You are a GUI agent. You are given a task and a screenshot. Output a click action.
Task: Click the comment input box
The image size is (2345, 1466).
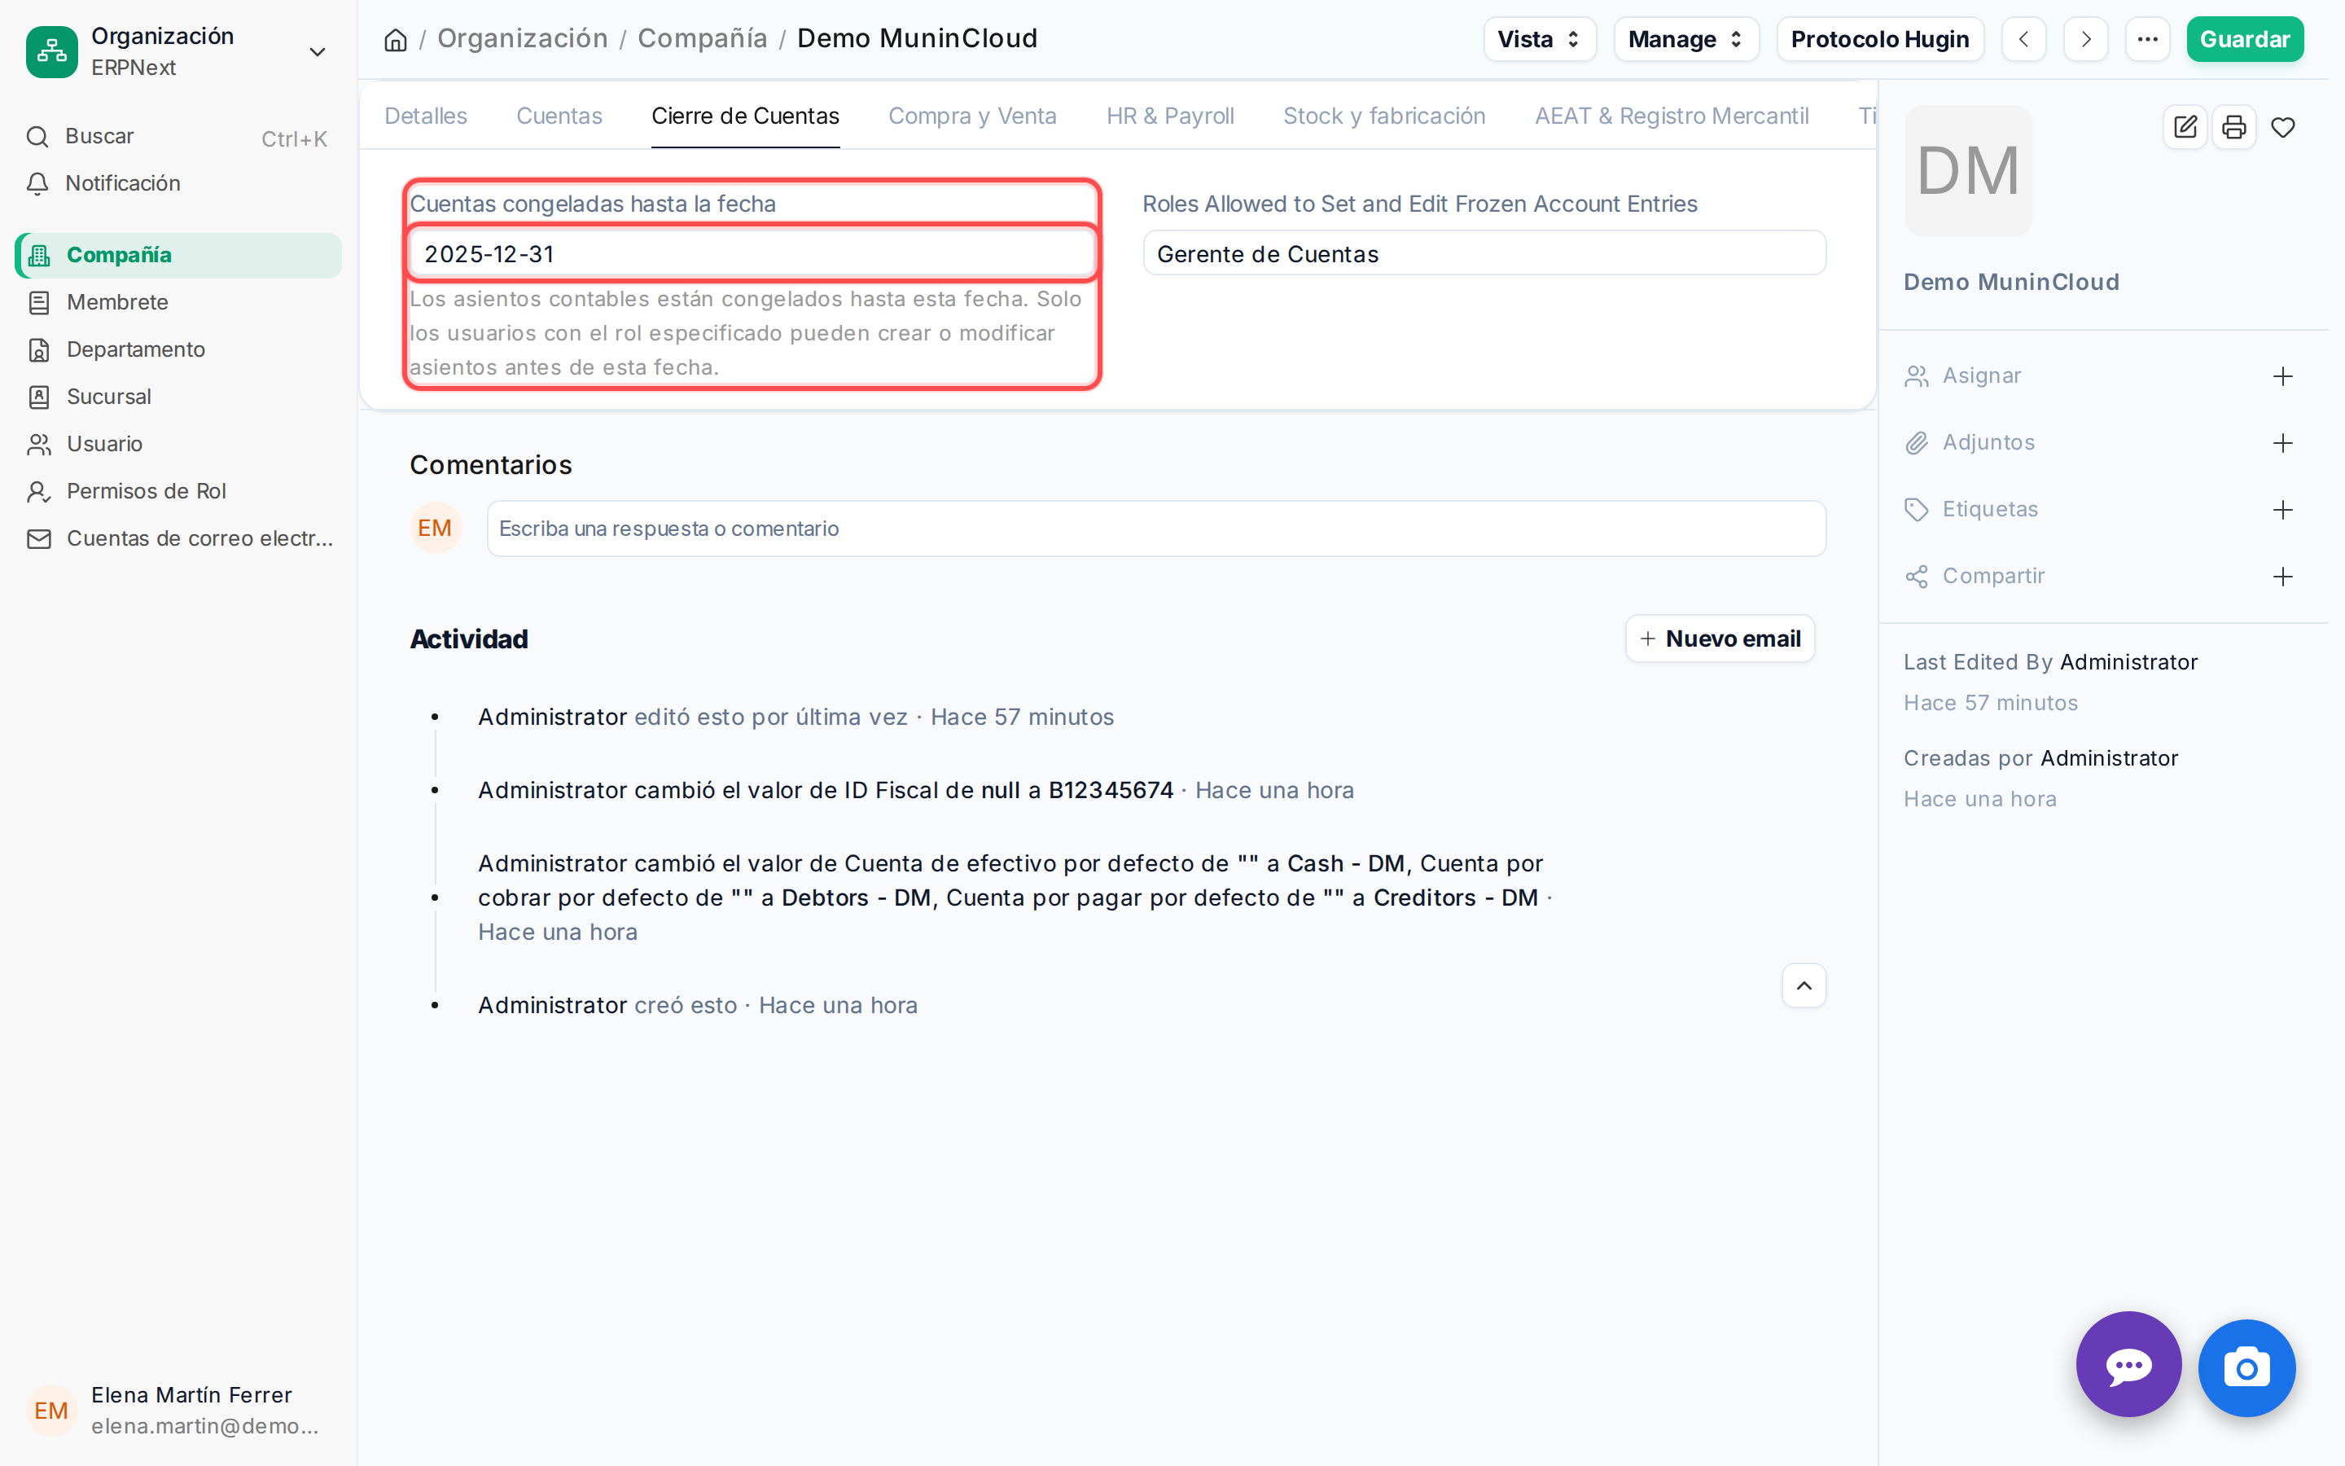[x=1156, y=529]
